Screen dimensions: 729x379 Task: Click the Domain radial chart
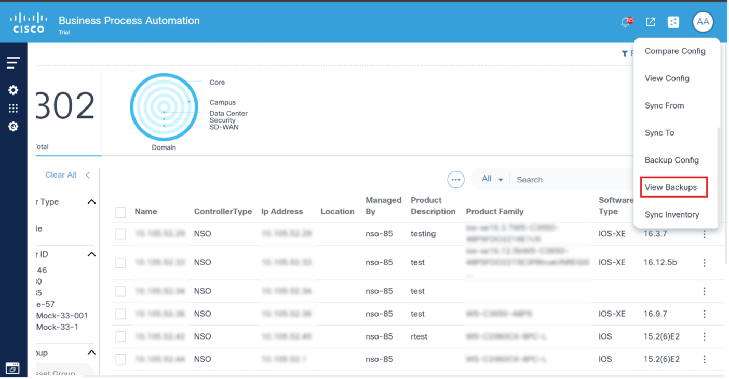pos(164,107)
